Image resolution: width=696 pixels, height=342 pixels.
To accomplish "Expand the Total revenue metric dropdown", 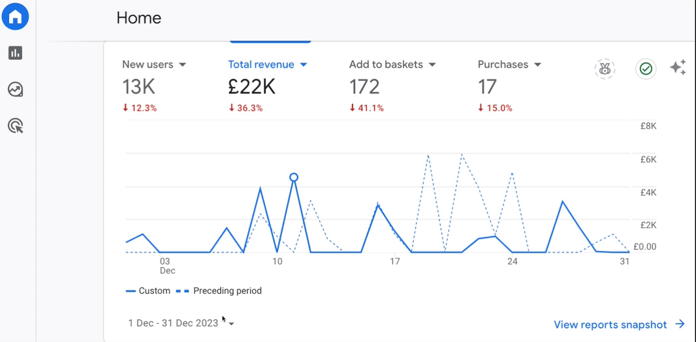I will tap(304, 64).
